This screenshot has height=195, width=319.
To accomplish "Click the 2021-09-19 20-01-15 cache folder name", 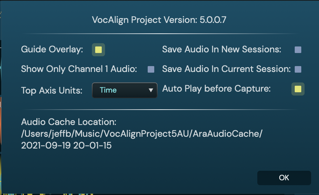I will point(66,146).
